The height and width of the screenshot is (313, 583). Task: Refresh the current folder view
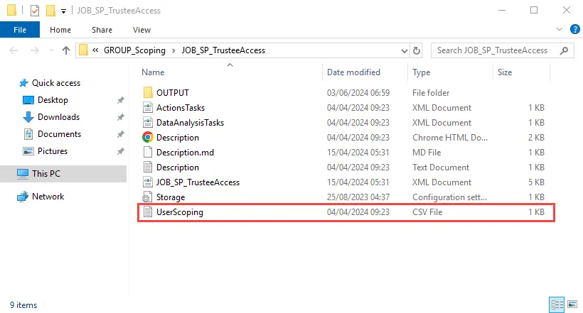(x=417, y=50)
